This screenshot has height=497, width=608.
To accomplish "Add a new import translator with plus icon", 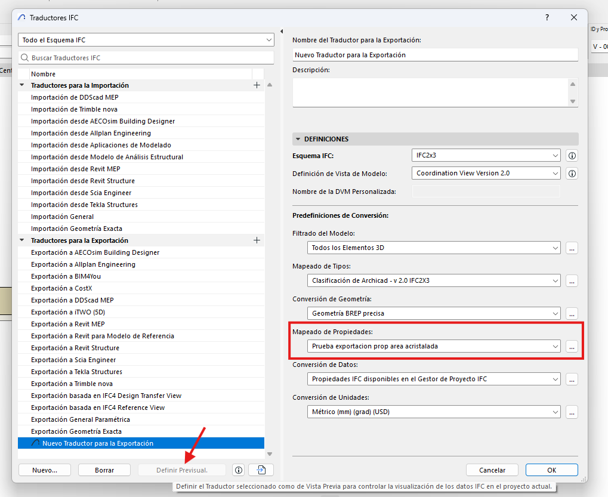I will 257,85.
